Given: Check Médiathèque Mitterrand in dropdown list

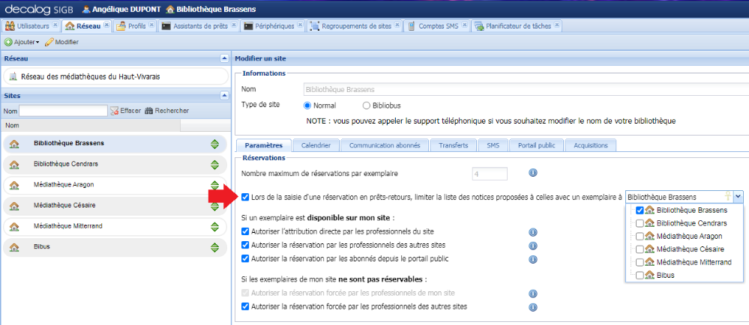Looking at the screenshot, I should click(x=640, y=262).
